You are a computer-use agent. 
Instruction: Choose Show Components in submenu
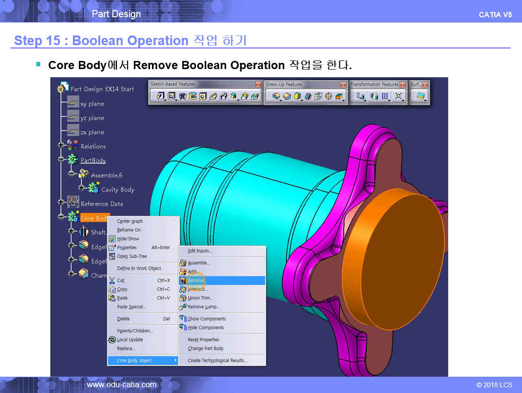point(207,319)
